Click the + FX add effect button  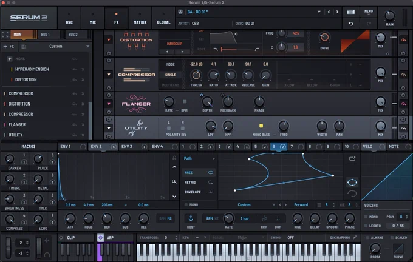pyautogui.click(x=9, y=47)
